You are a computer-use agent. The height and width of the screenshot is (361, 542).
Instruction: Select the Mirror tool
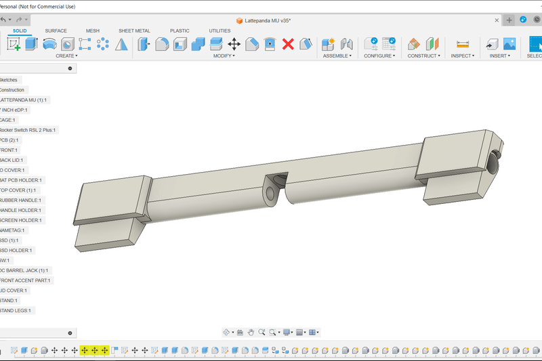[x=121, y=44]
